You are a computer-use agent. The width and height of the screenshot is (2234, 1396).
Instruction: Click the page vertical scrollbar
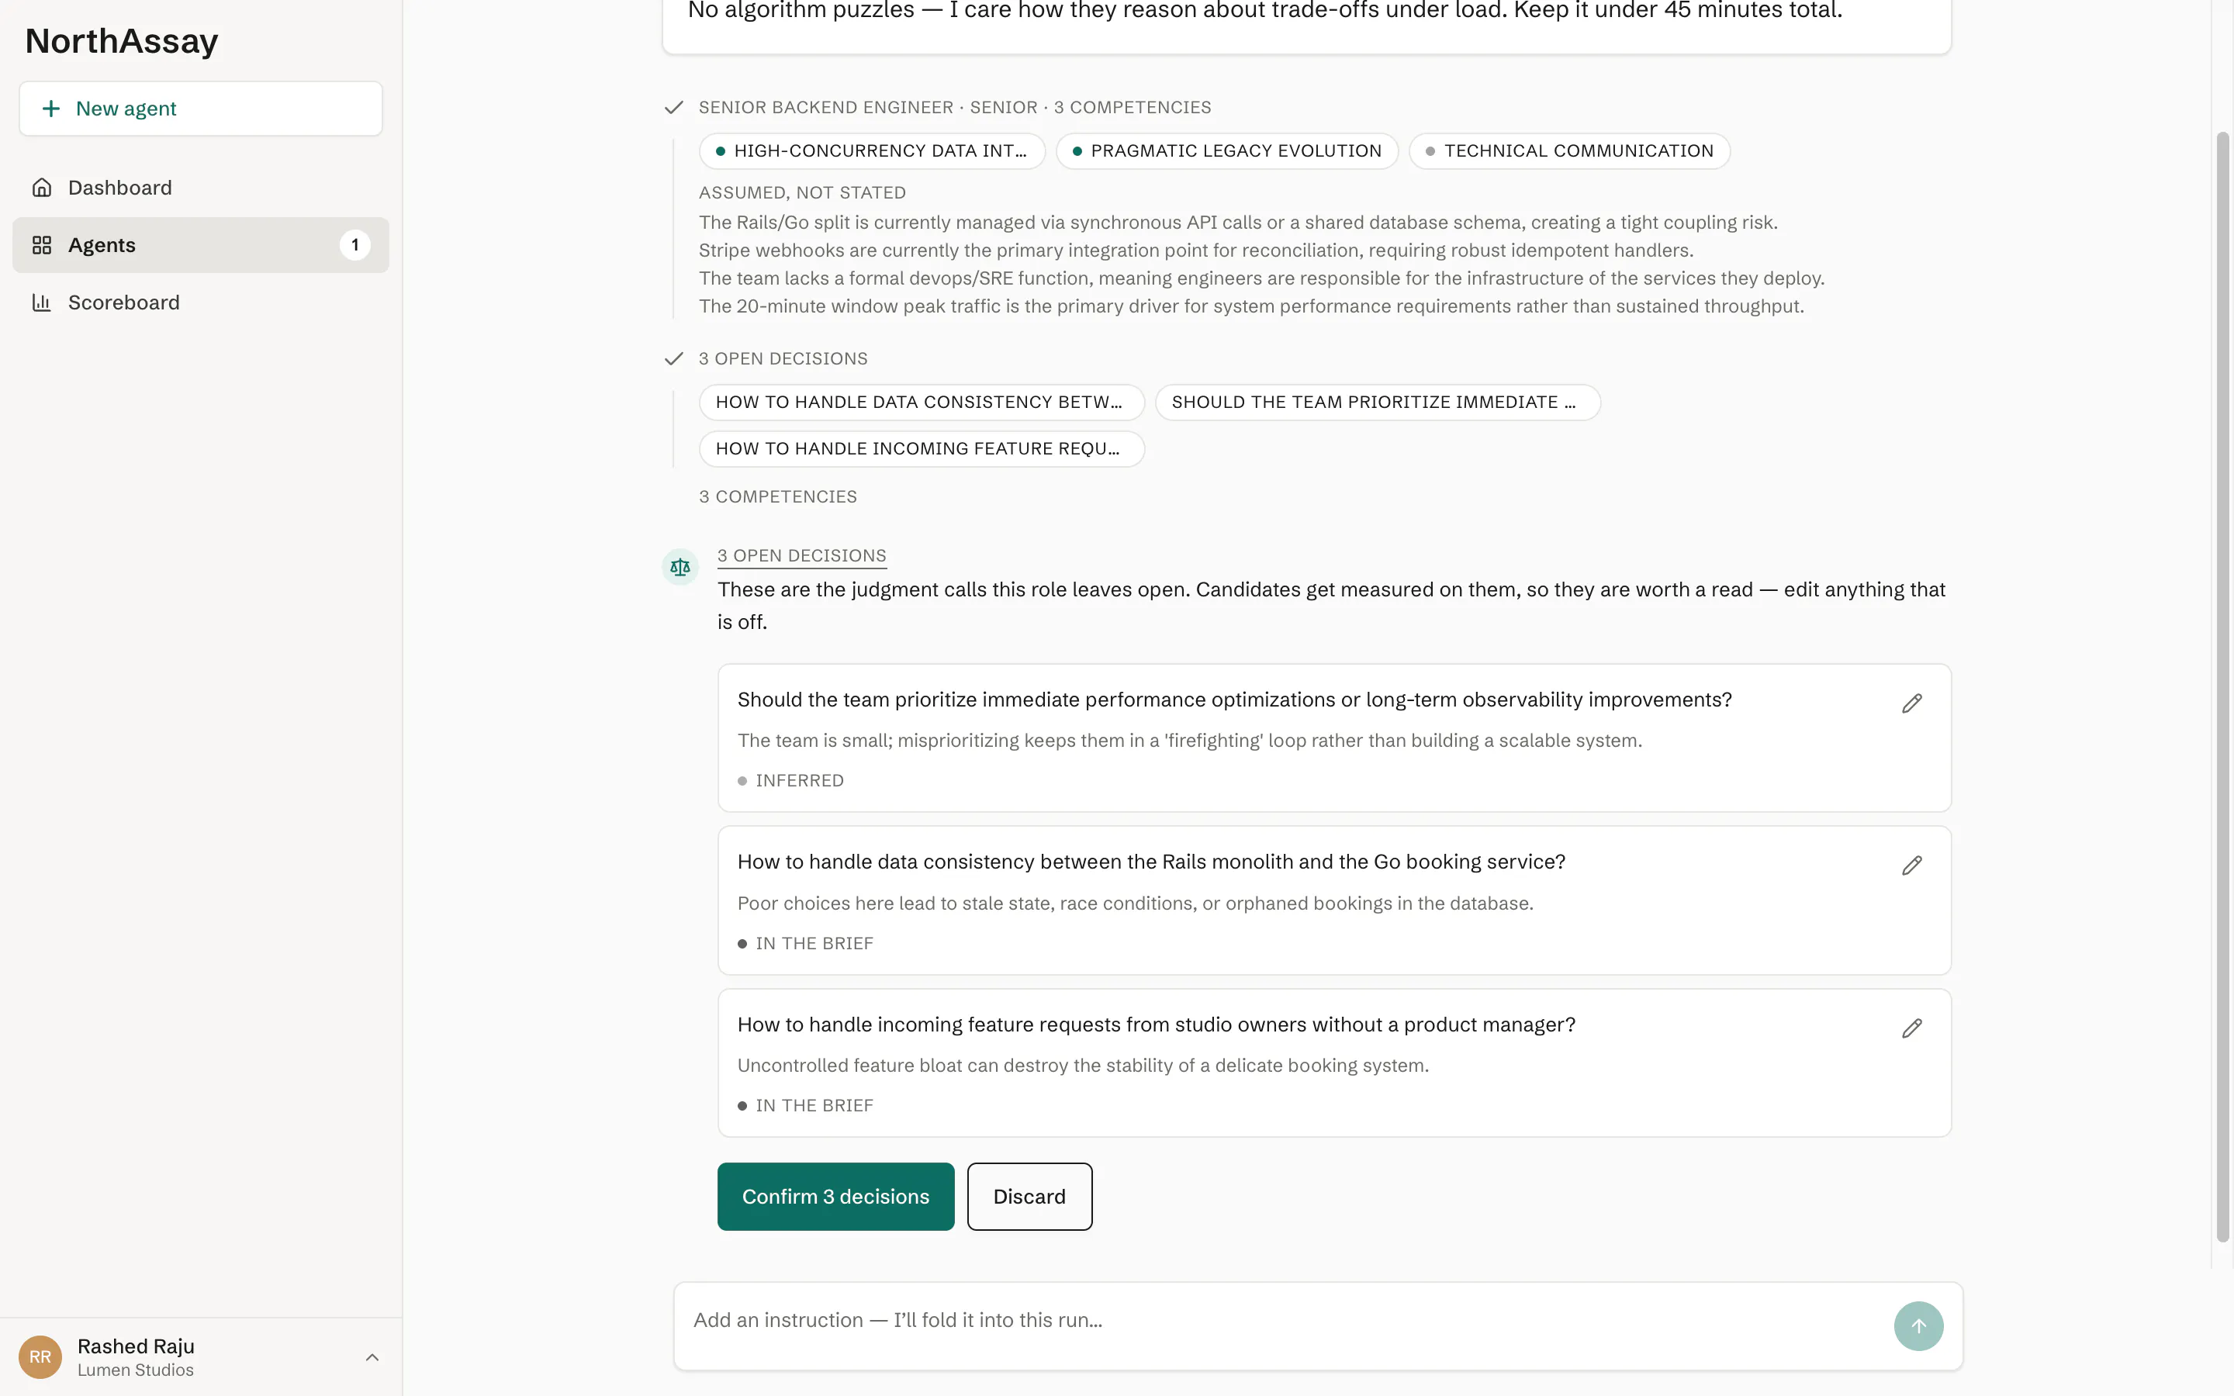2222,687
